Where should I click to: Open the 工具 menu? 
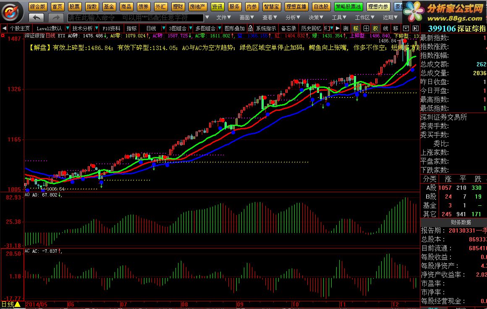[339, 17]
